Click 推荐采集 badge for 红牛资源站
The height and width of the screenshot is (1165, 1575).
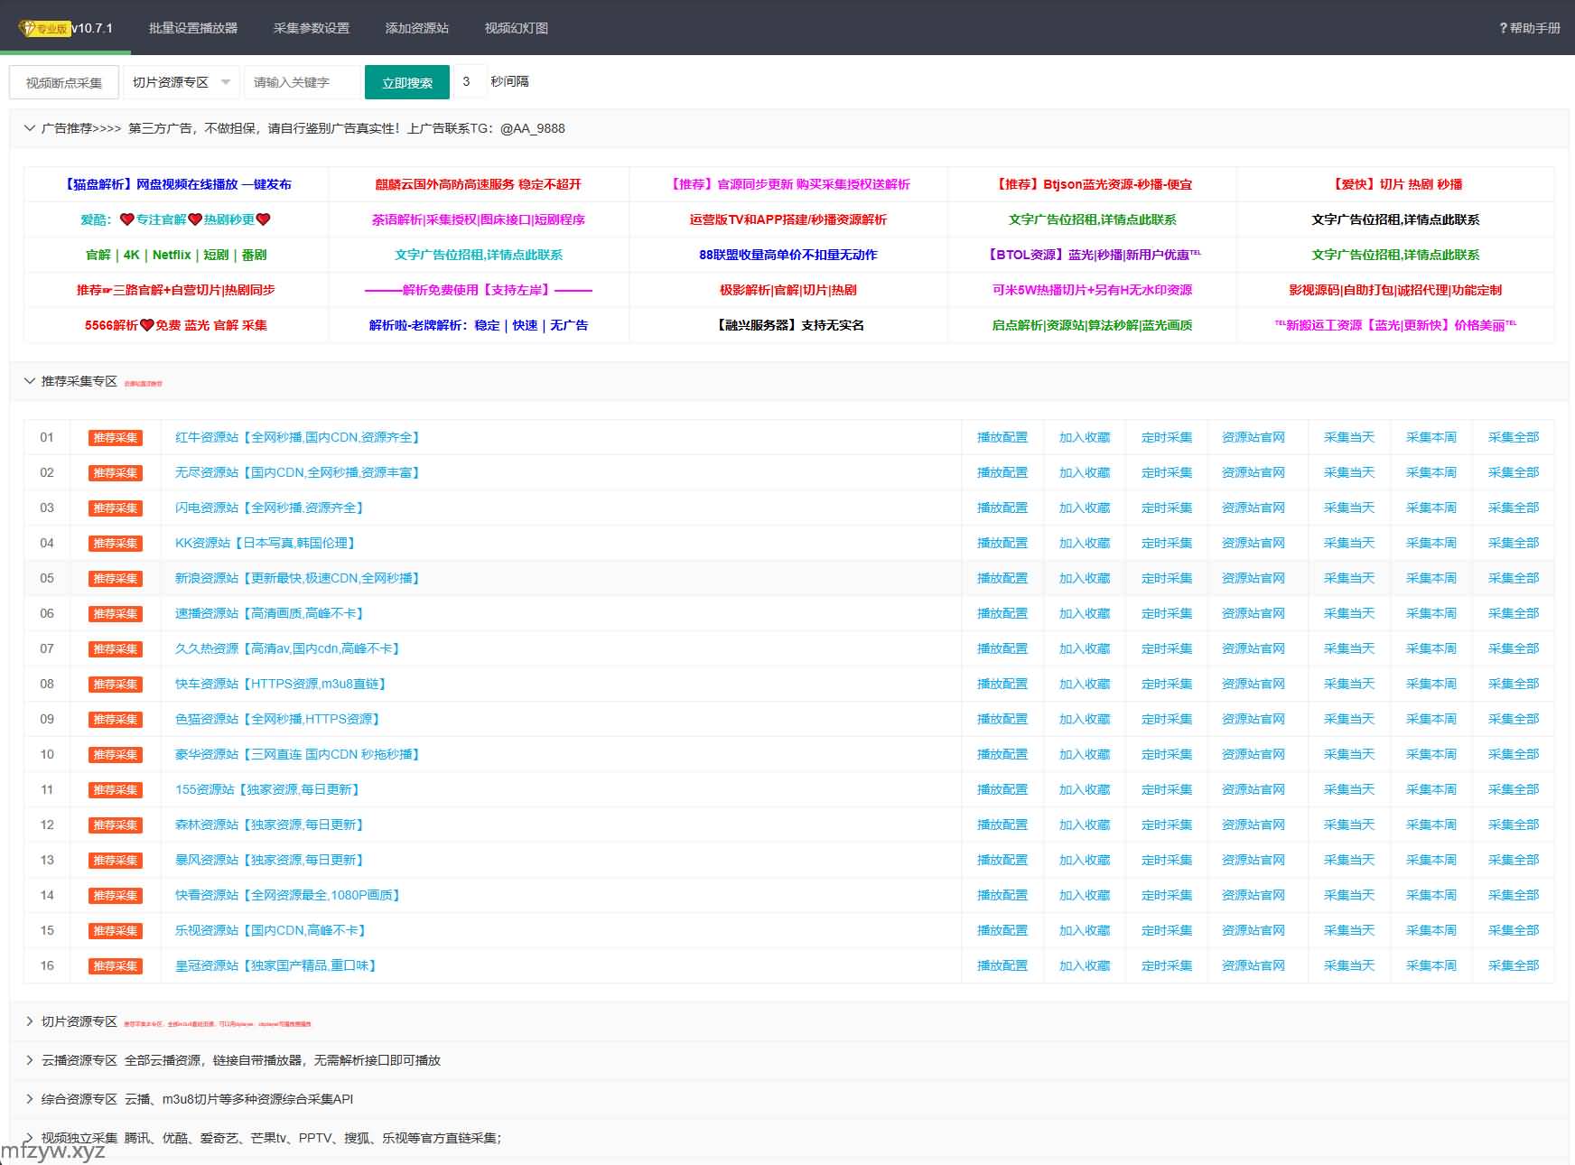[115, 438]
